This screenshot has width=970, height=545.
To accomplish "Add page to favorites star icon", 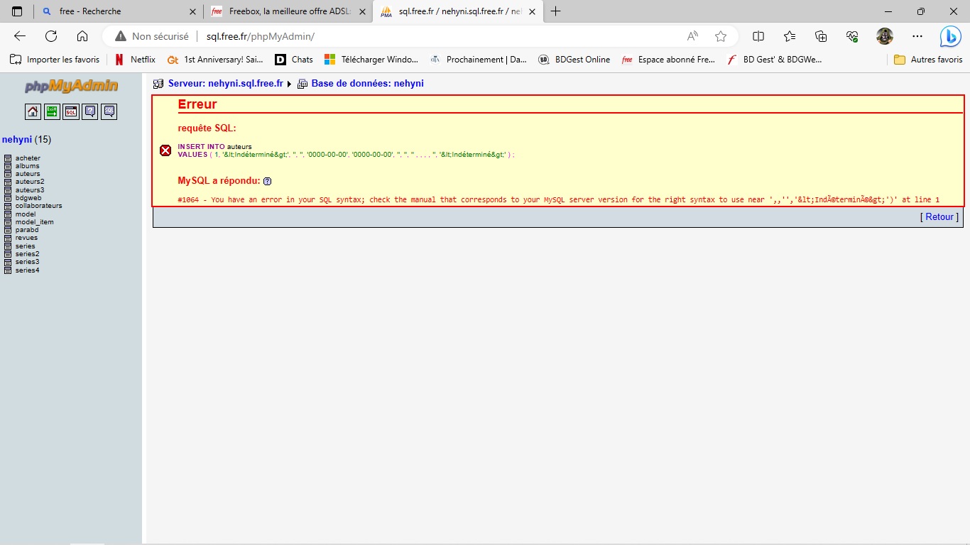I will [721, 36].
